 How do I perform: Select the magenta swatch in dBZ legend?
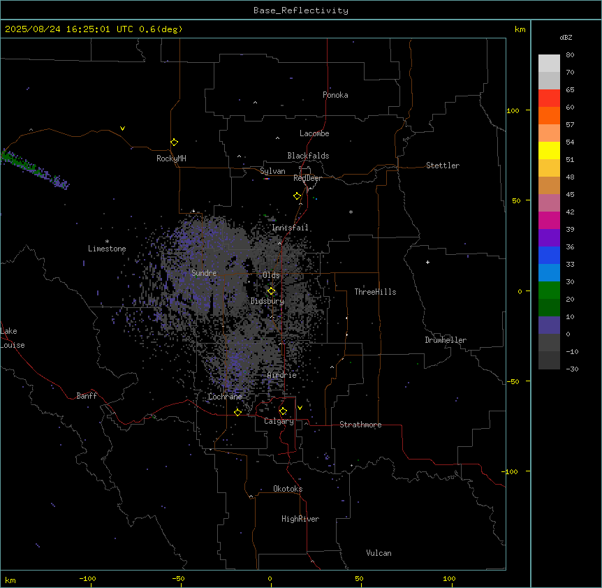tap(549, 220)
